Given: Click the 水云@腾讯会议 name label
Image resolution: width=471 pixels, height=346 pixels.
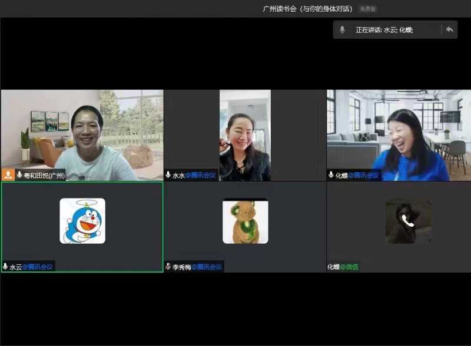Looking at the screenshot, I should coord(31,267).
